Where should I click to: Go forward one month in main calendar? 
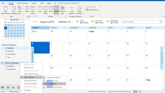click(x=36, y=22)
